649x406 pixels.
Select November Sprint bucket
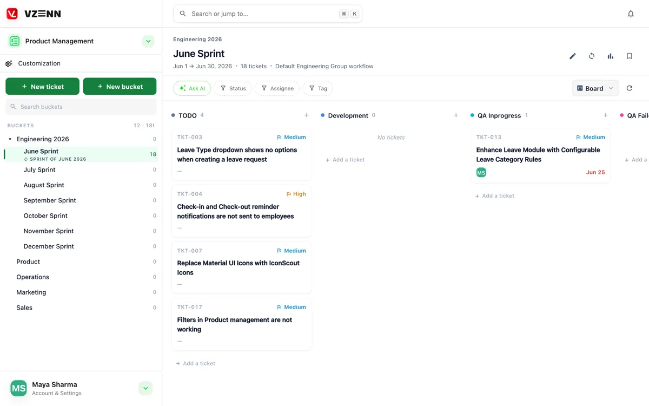81,231
